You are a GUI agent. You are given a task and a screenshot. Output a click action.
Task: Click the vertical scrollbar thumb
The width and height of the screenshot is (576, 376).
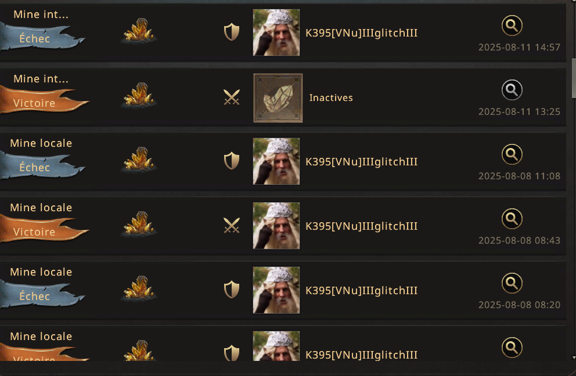click(x=574, y=78)
